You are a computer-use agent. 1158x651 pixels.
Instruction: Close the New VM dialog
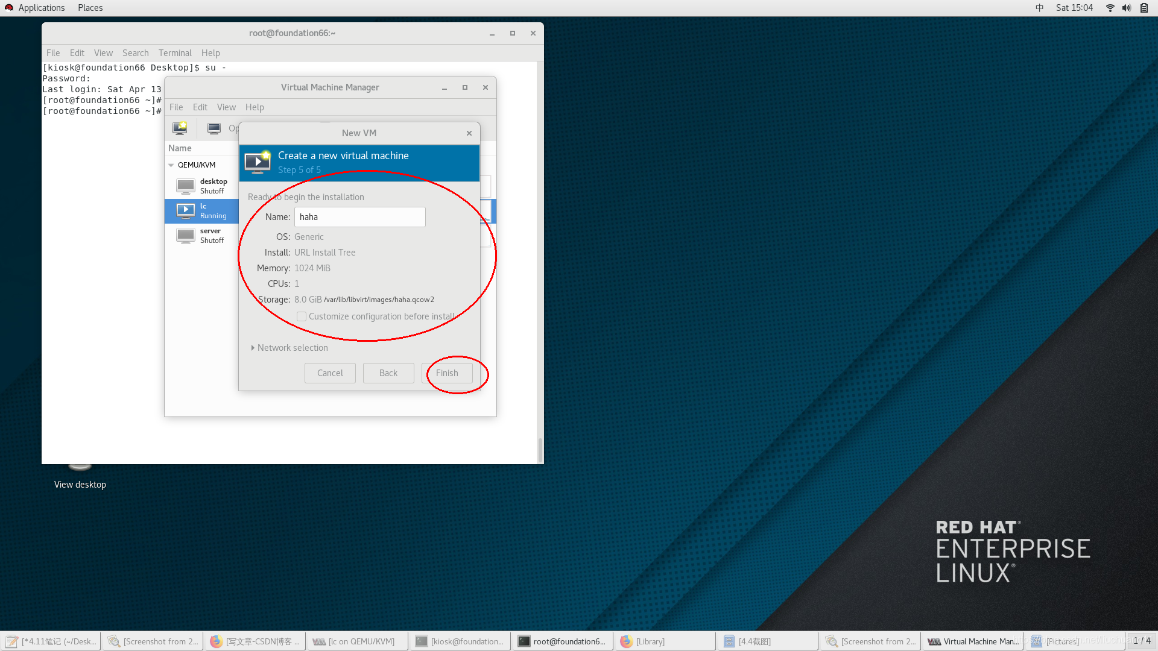click(x=469, y=133)
